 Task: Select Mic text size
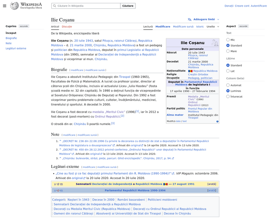(228, 40)
